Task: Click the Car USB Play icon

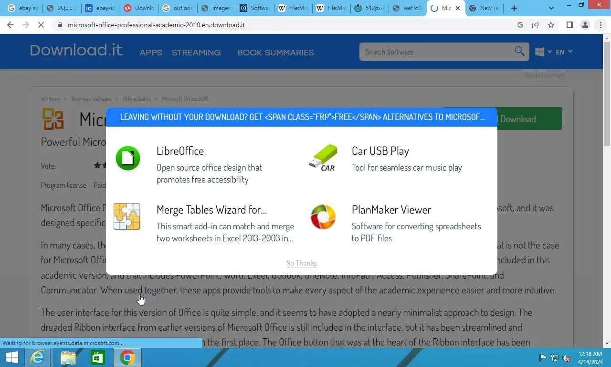Action: pyautogui.click(x=323, y=158)
